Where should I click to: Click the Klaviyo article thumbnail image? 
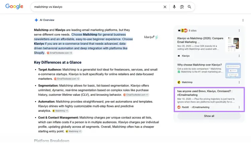(233, 44)
